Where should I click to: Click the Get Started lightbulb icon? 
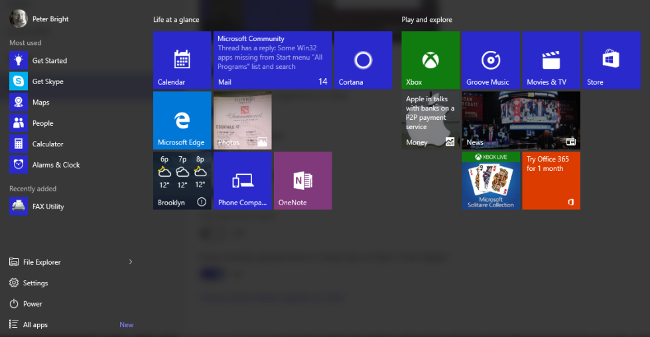[x=19, y=60]
